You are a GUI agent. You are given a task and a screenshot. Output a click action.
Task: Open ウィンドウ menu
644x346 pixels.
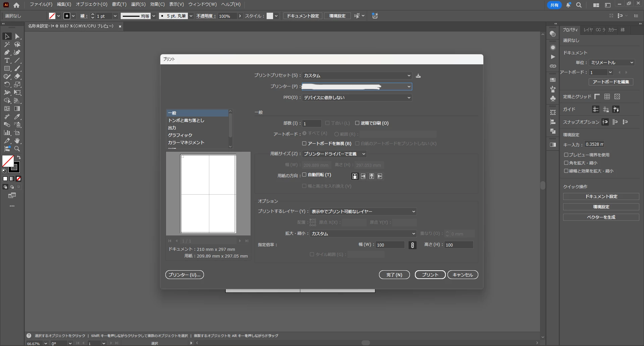point(203,4)
